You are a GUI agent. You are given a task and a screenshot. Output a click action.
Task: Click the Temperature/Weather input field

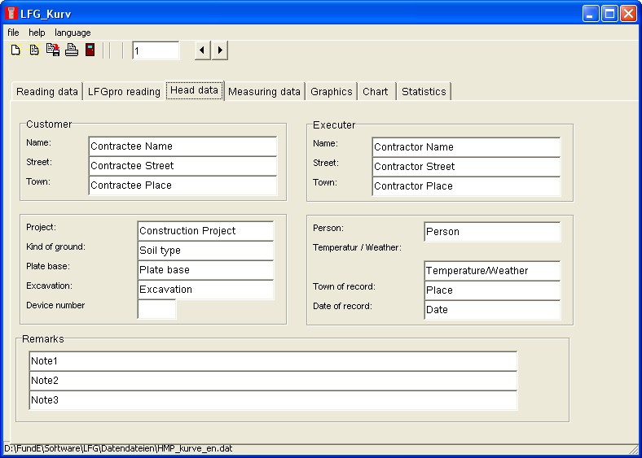click(x=492, y=271)
